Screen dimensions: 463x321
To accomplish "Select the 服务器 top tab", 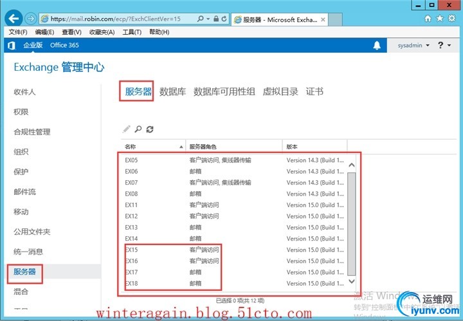I will point(138,91).
